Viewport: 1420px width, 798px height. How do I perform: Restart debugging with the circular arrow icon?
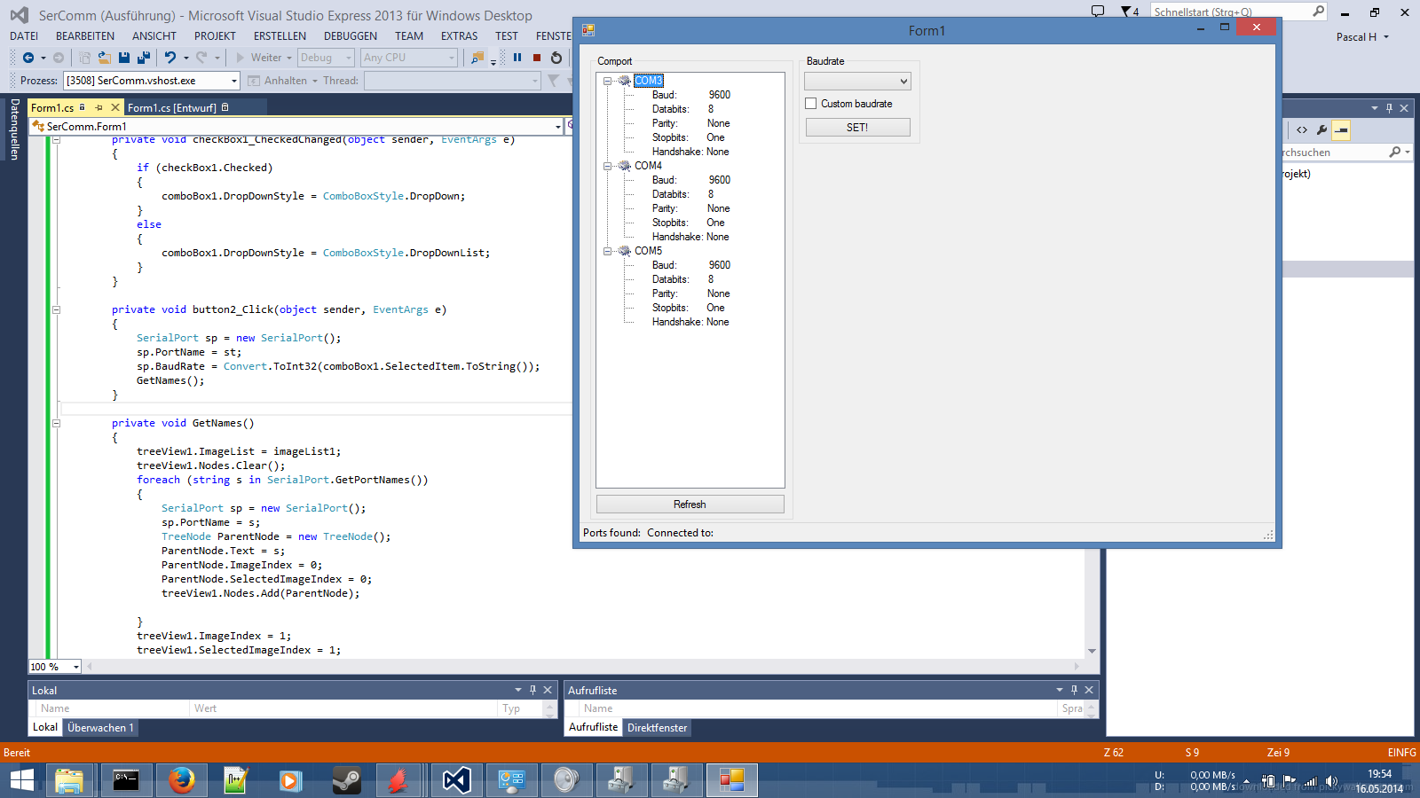(x=556, y=58)
